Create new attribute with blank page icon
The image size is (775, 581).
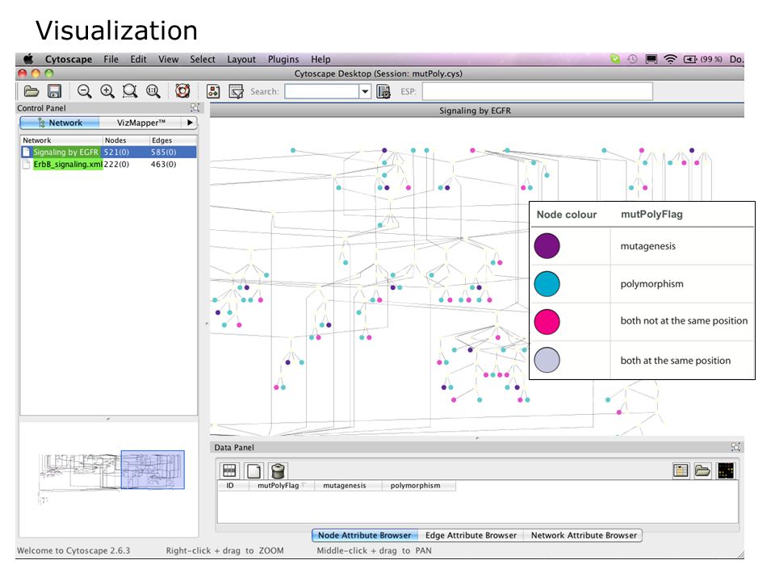(253, 470)
